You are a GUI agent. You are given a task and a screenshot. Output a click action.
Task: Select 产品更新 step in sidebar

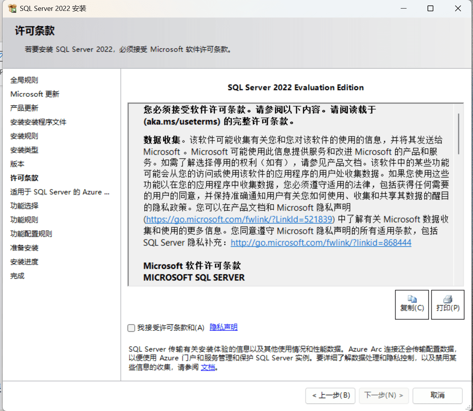coord(24,108)
